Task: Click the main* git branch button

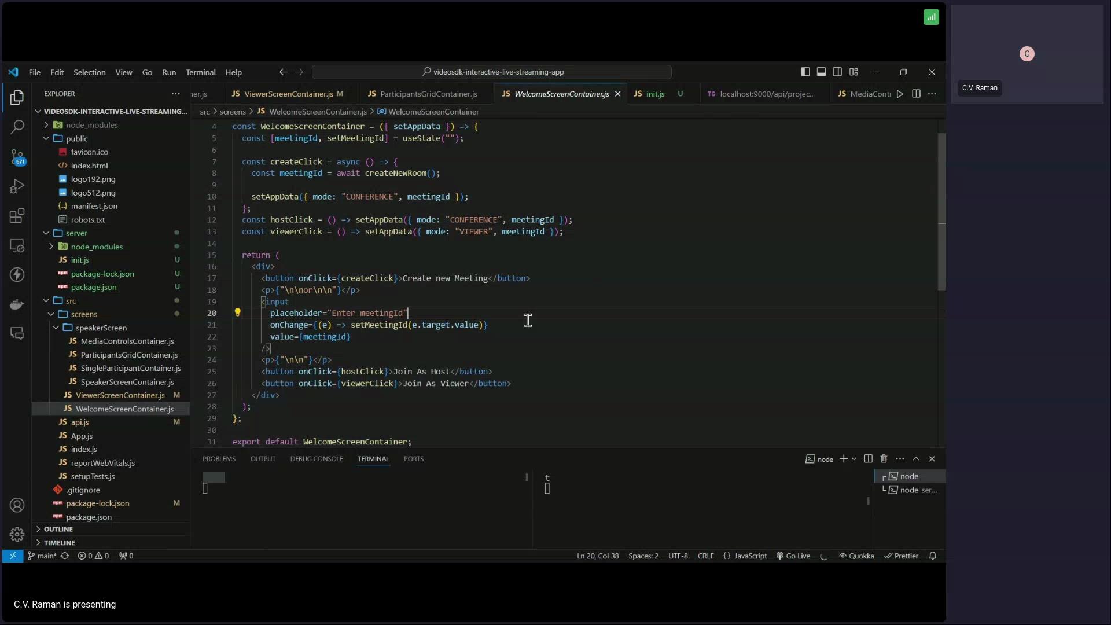Action: click(x=42, y=556)
